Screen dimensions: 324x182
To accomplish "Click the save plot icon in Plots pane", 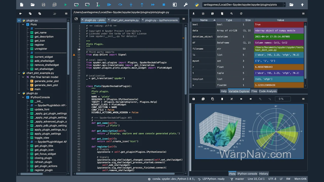I will [x=194, y=99].
